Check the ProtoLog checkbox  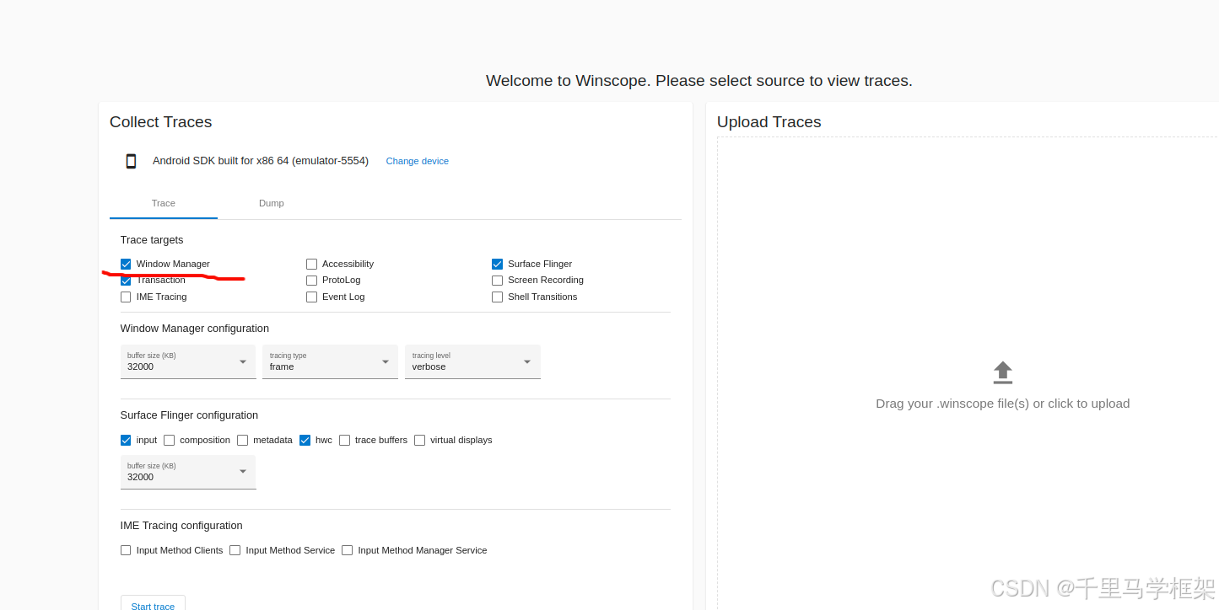click(311, 281)
